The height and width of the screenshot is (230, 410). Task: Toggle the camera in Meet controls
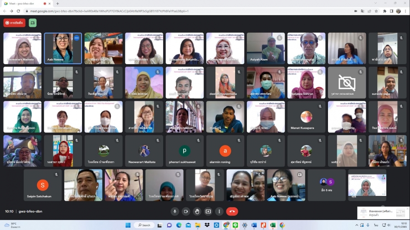(186, 211)
